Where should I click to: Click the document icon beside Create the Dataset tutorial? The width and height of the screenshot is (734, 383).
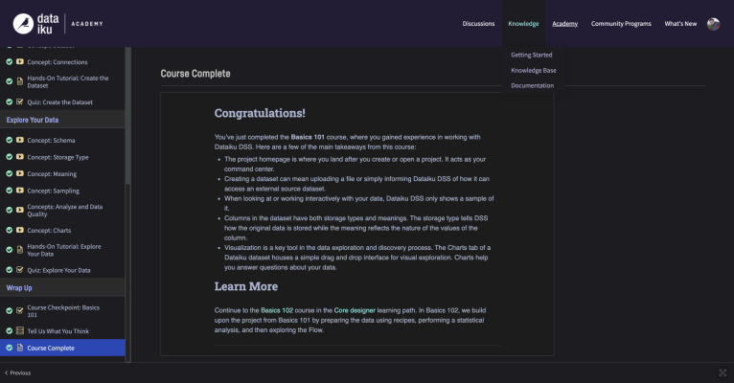20,81
